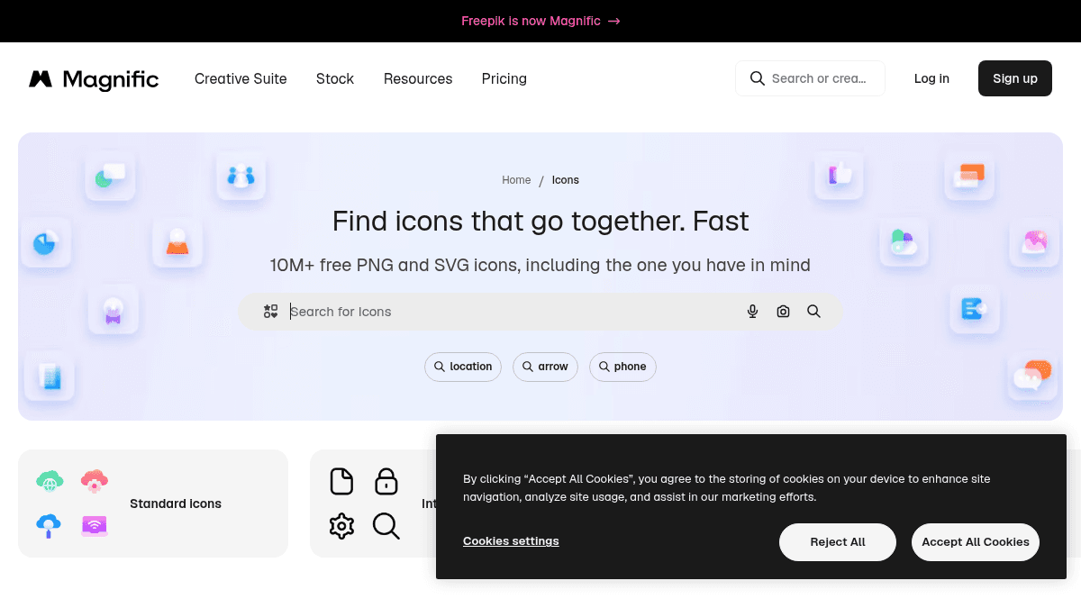Screen dimensions: 1081x608
Task: Open the Creative Suite menu
Action: tap(241, 79)
